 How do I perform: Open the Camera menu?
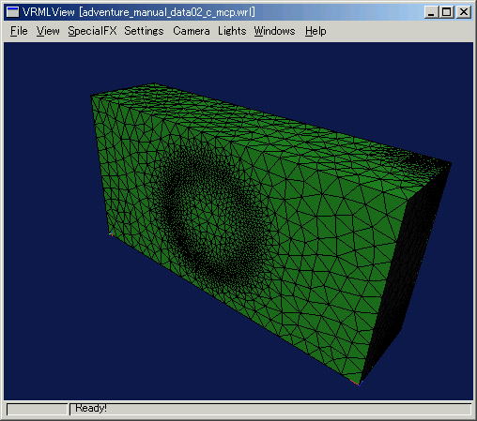[x=192, y=31]
